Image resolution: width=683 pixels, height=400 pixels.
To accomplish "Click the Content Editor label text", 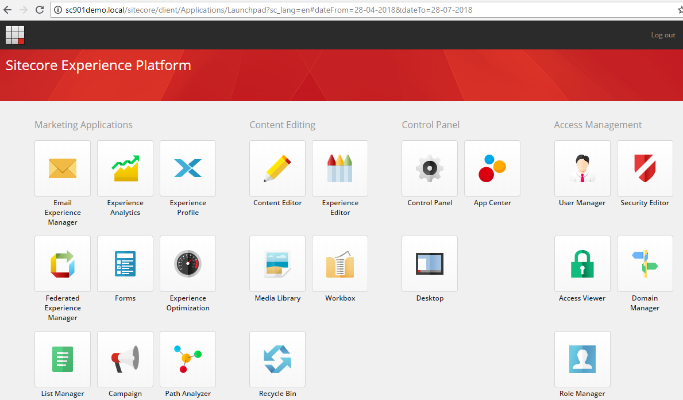I will 277,203.
